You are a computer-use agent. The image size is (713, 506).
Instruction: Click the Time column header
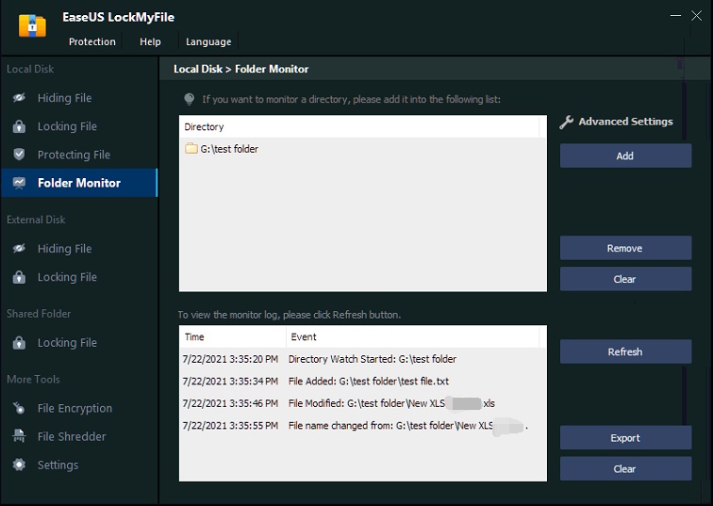[233, 337]
